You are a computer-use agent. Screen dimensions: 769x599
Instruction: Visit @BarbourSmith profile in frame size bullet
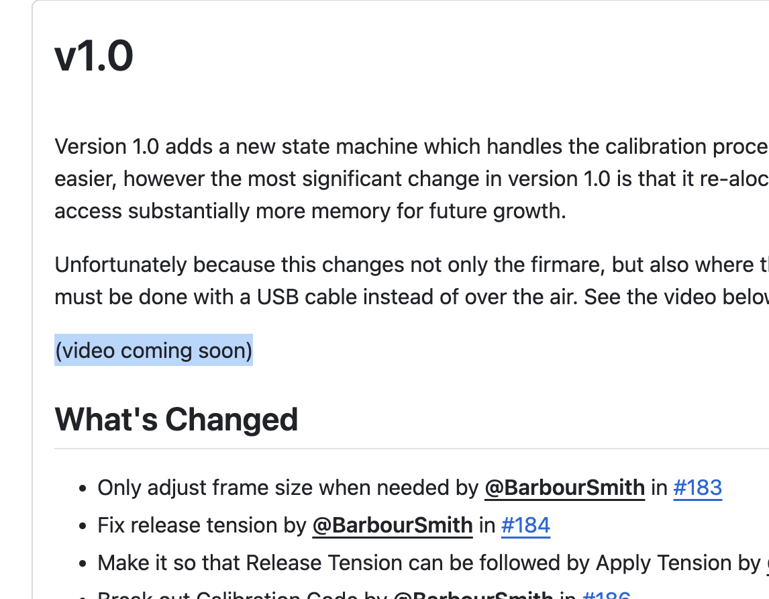564,488
